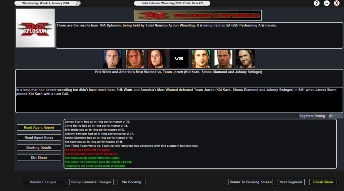
Task: Click the Pre Booking button
Action: [x=131, y=182]
